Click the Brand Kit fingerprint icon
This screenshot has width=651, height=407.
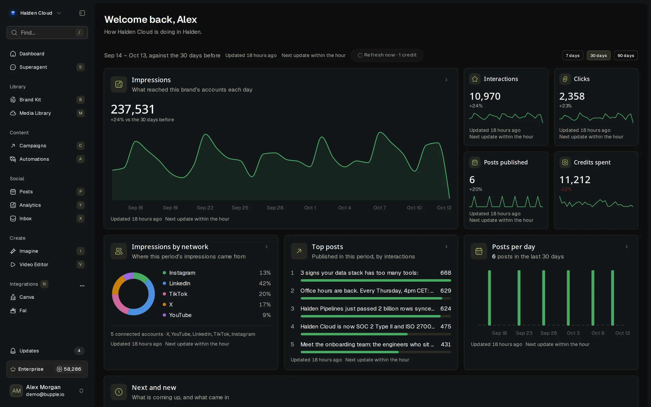pyautogui.click(x=13, y=100)
